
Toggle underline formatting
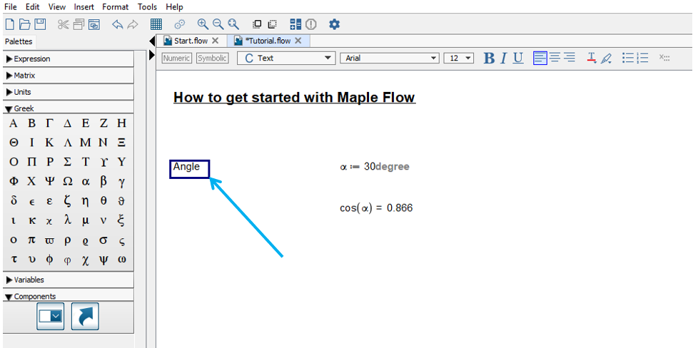pyautogui.click(x=518, y=58)
